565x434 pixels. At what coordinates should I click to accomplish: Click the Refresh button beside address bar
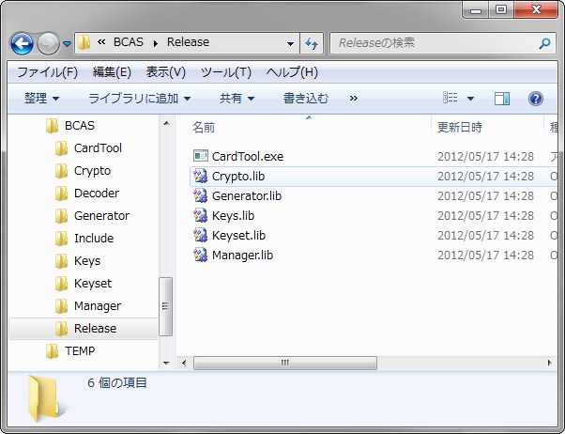tap(312, 42)
